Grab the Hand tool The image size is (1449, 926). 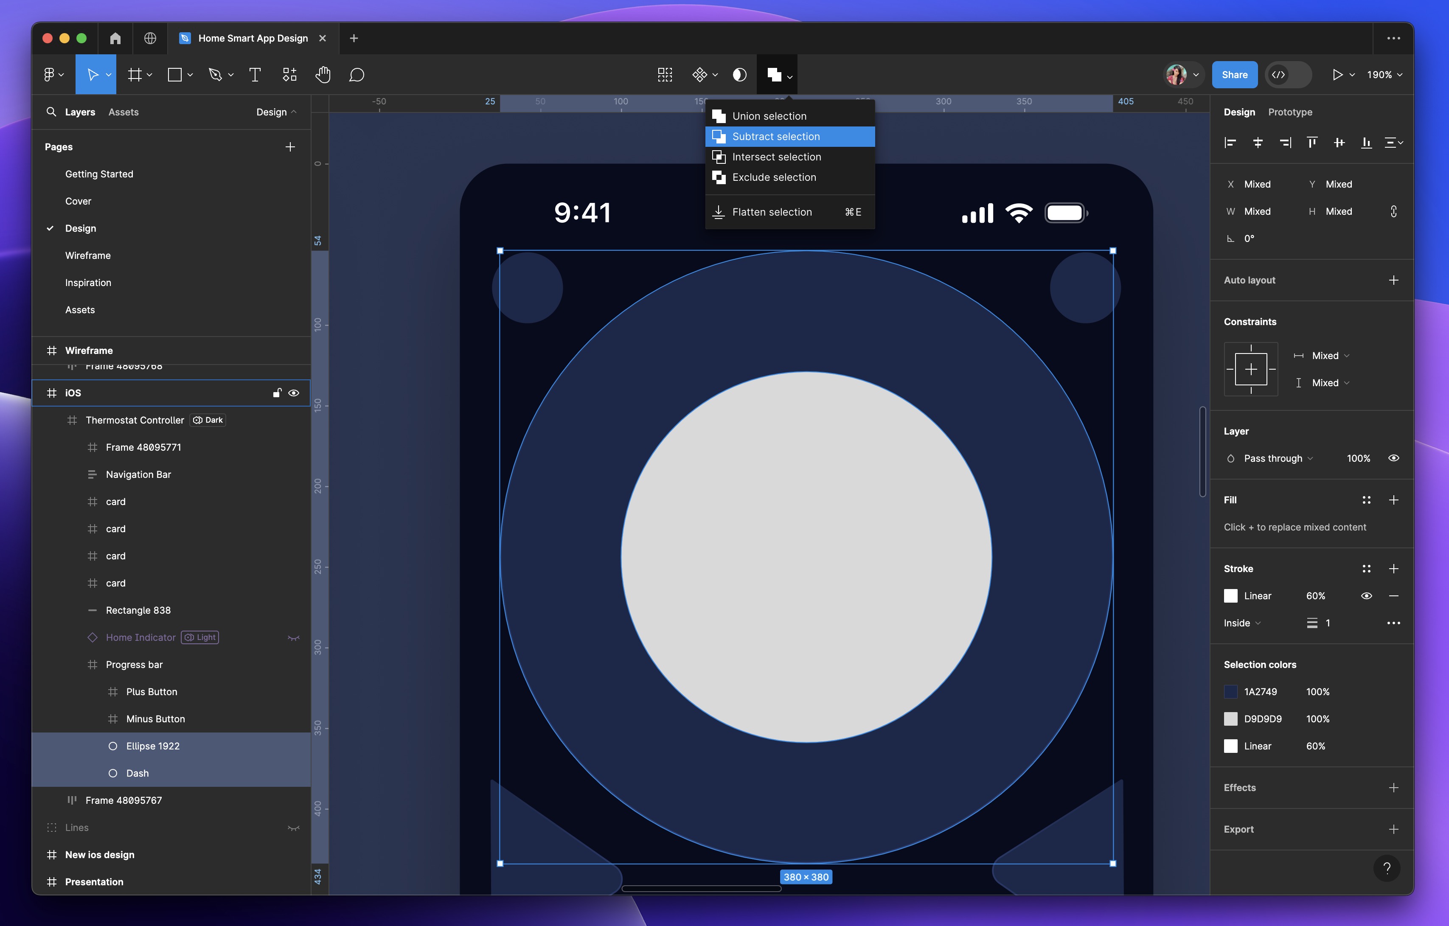[323, 74]
